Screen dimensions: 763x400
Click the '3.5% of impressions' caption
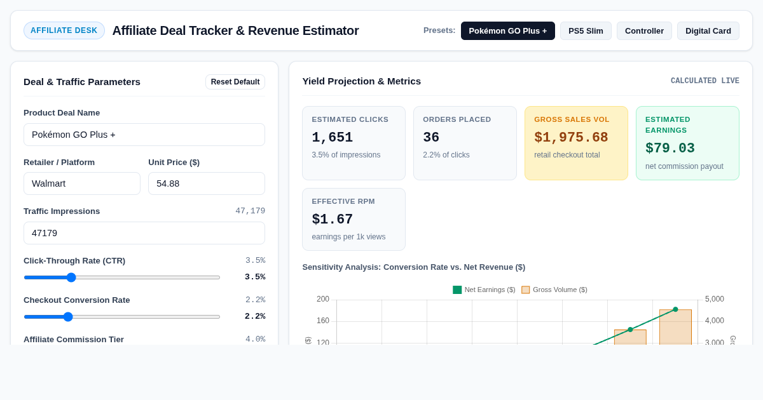click(346, 155)
